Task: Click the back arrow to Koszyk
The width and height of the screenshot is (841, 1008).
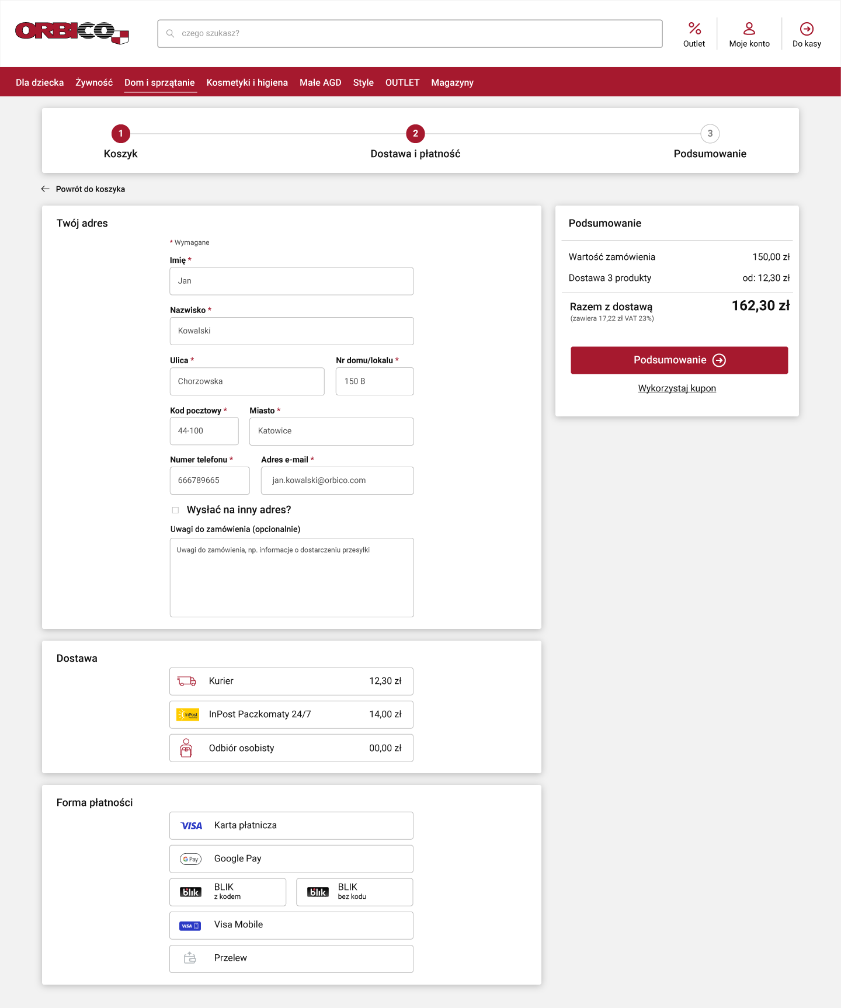Action: [x=46, y=189]
